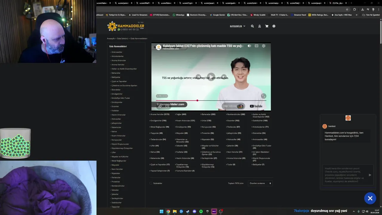Expand Aroma Vericiler (5175) category
Viewport: 382px width, 215px height.
160,114
